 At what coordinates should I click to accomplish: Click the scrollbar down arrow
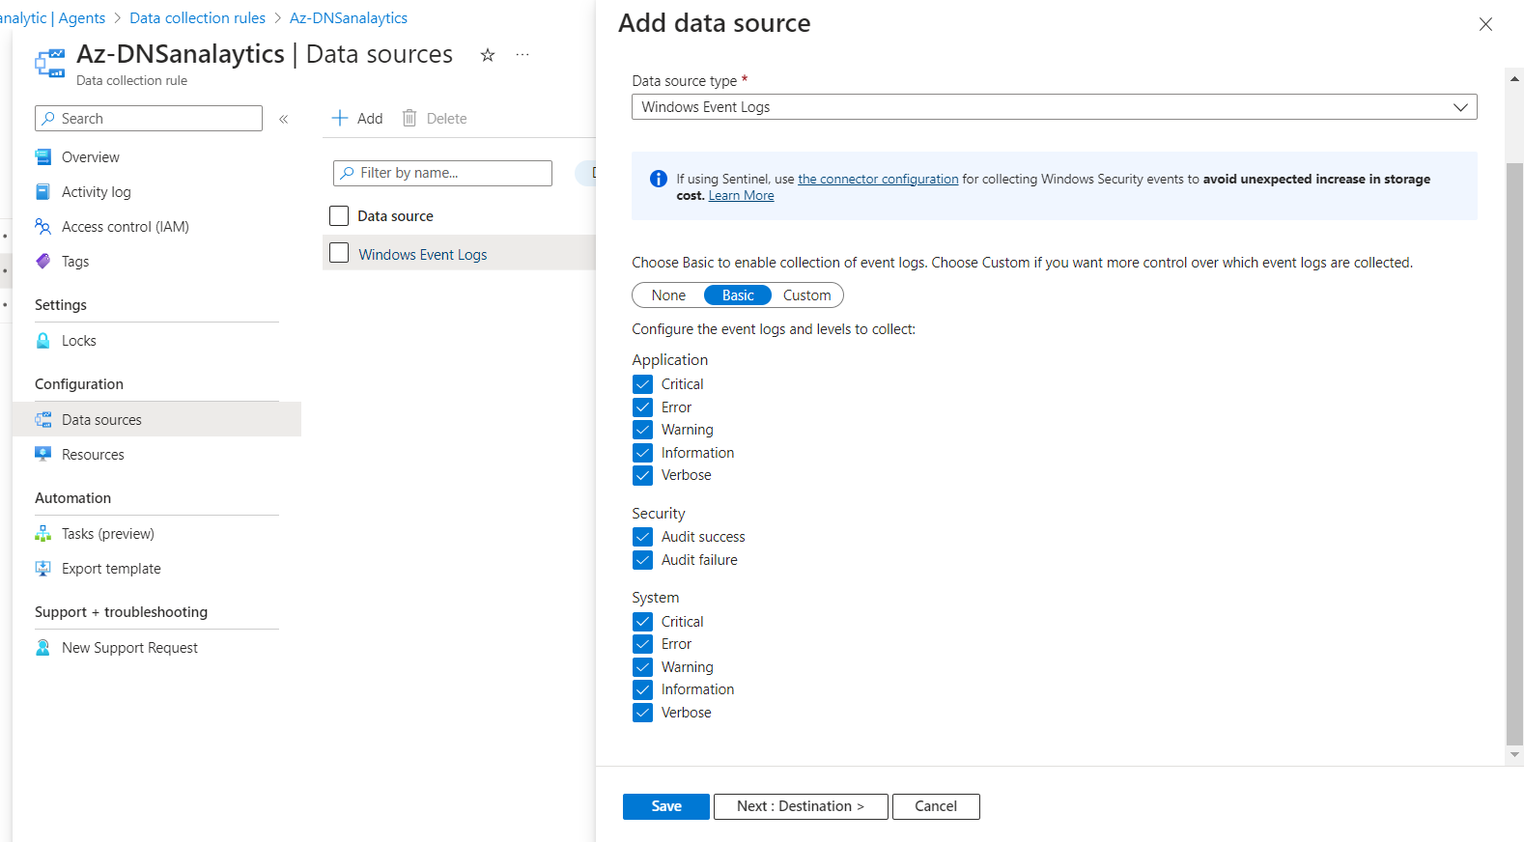tap(1514, 755)
